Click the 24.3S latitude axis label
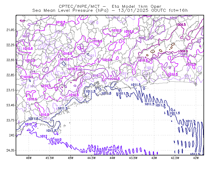The height and width of the screenshot is (170, 220). [10, 150]
